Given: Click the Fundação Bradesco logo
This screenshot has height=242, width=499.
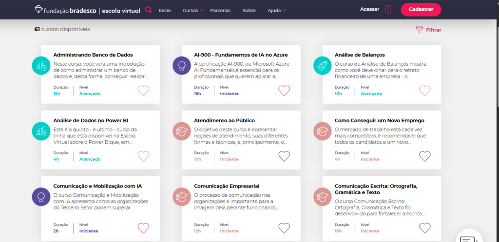Looking at the screenshot, I should [x=87, y=10].
